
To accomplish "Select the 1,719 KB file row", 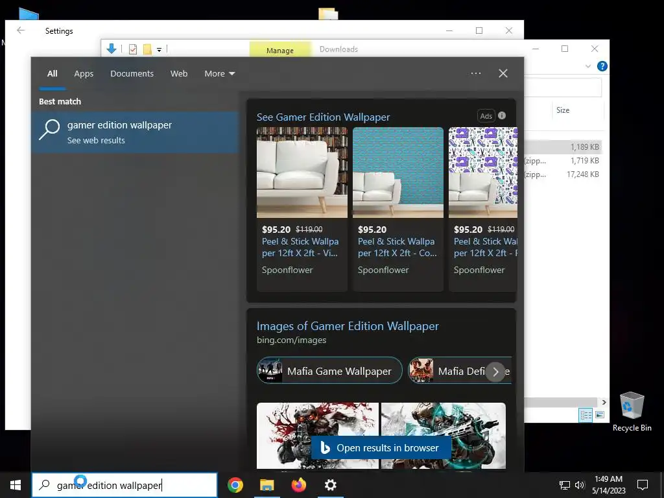I will (x=563, y=161).
